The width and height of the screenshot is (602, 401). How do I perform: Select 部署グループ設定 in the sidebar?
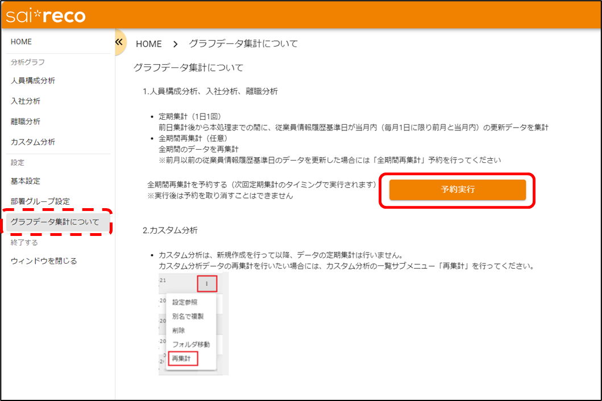click(40, 202)
